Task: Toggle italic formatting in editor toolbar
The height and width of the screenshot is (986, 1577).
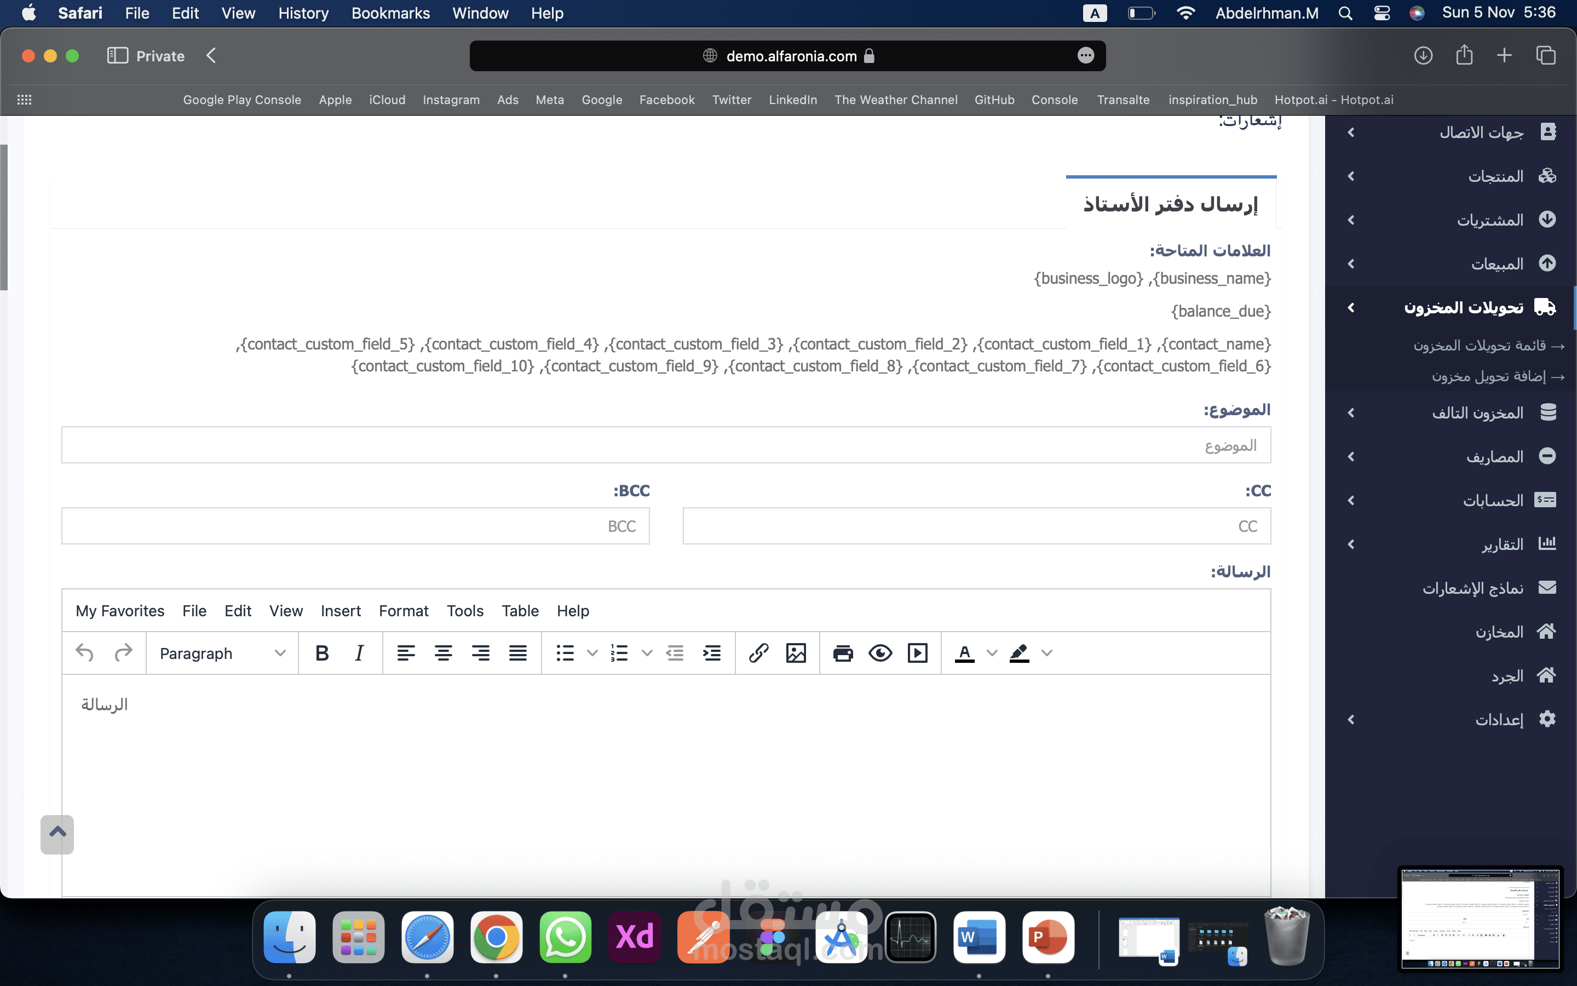Action: [359, 653]
